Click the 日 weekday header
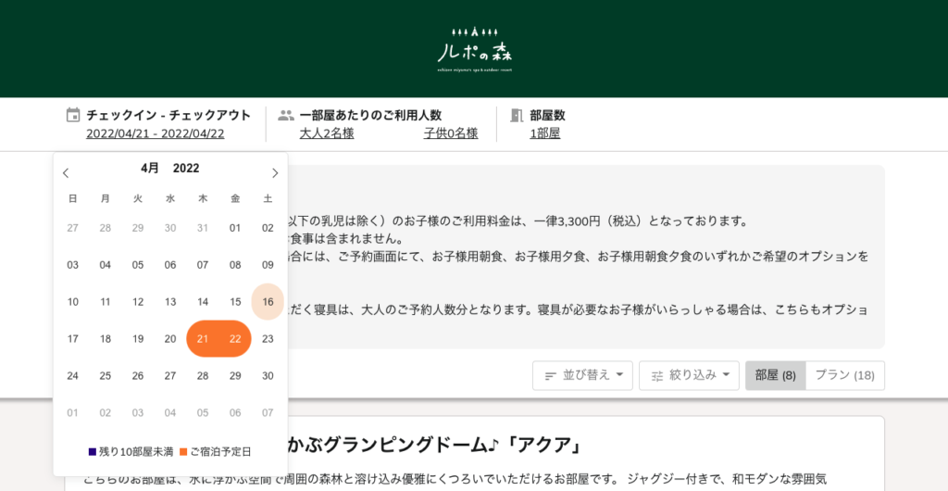This screenshot has width=948, height=491. [72, 198]
